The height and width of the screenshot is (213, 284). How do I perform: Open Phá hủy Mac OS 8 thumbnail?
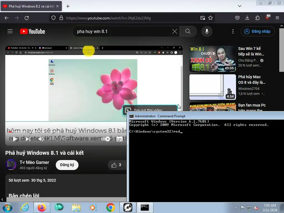pos(213,87)
